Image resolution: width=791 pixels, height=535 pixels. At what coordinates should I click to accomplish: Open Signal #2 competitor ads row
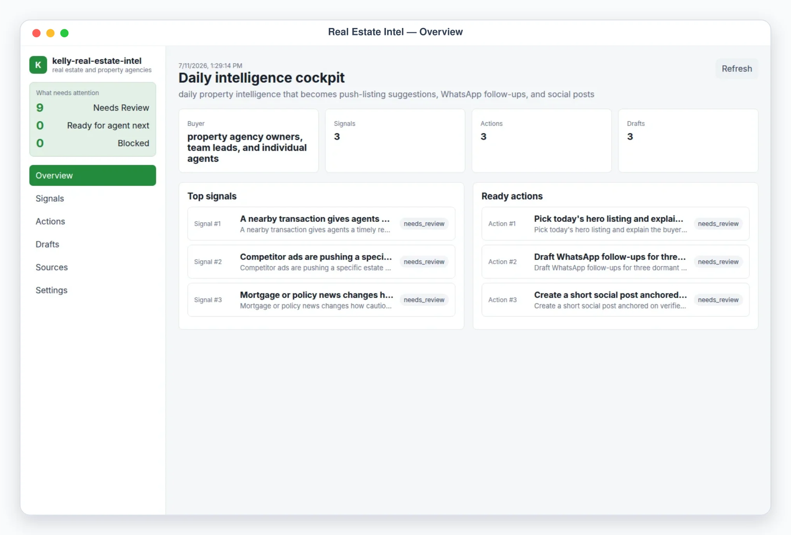(321, 262)
